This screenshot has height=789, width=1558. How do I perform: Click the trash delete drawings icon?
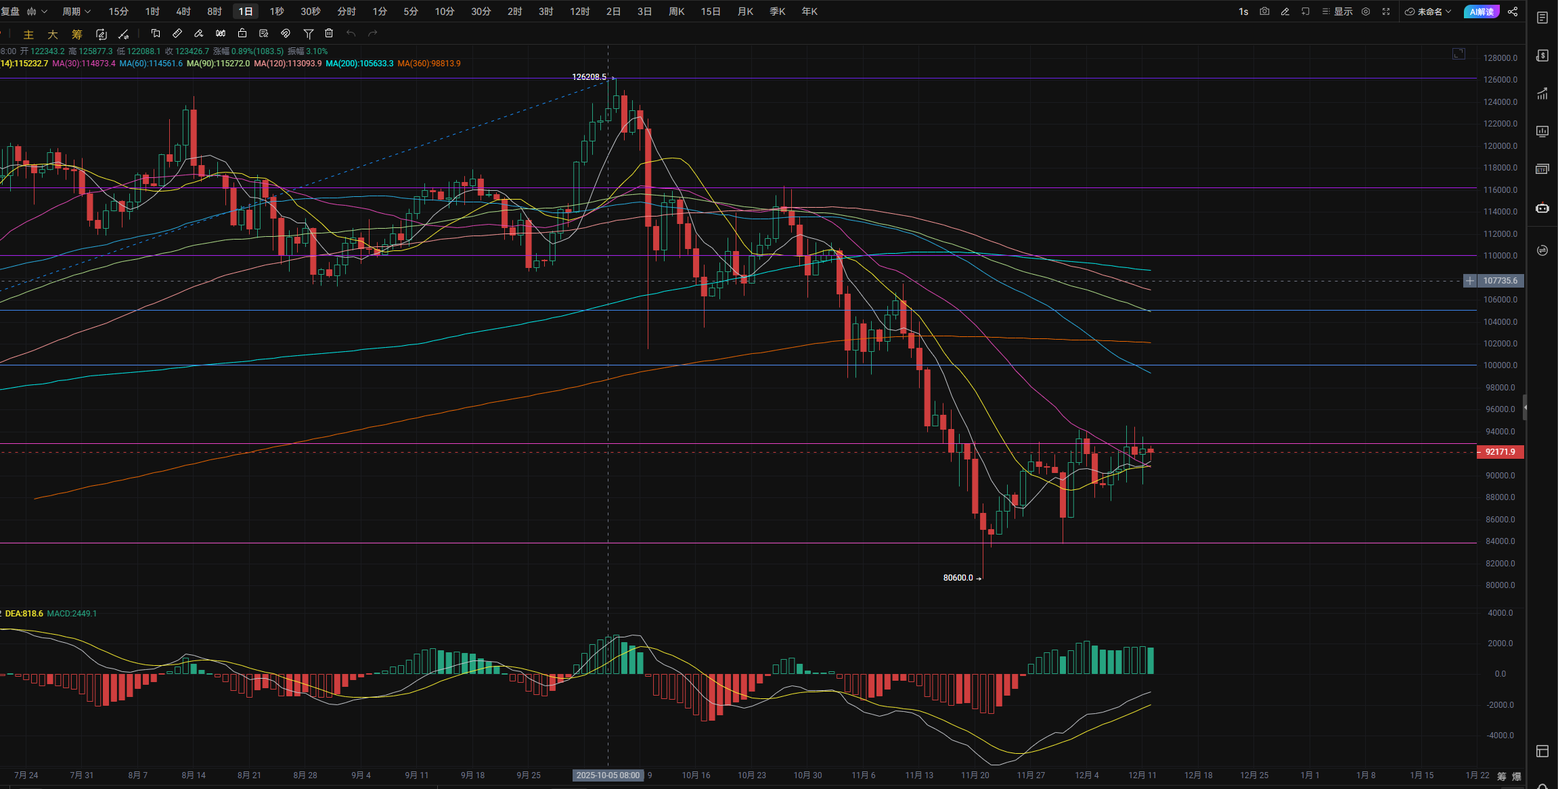(x=329, y=33)
